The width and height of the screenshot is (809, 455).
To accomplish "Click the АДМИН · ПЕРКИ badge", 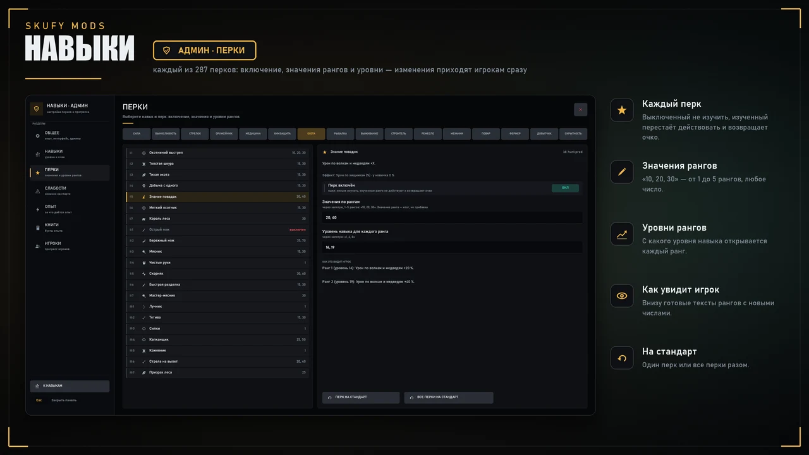I will (204, 51).
